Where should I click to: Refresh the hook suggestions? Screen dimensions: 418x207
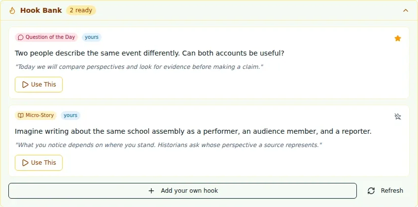(385, 191)
